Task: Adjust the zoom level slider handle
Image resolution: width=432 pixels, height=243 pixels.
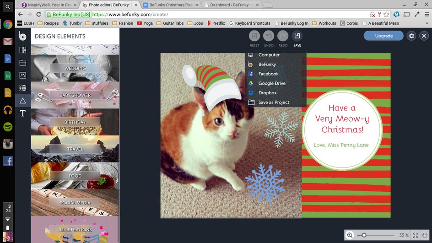Action: (x=364, y=235)
